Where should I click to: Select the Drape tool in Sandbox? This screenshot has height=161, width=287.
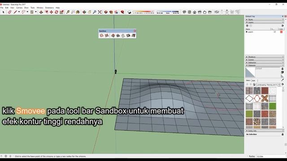coord(123,35)
